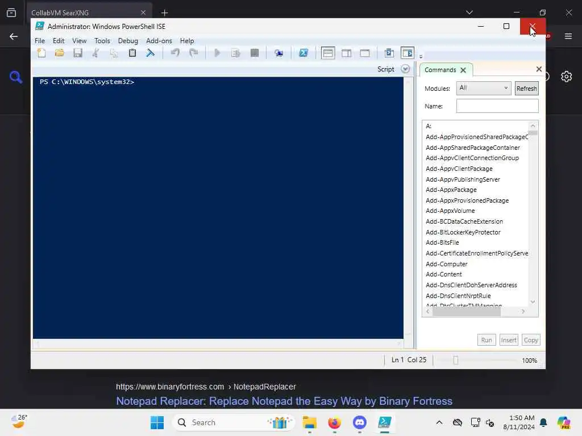
Task: Click the zoom slider thumb in status bar
Action: point(456,360)
